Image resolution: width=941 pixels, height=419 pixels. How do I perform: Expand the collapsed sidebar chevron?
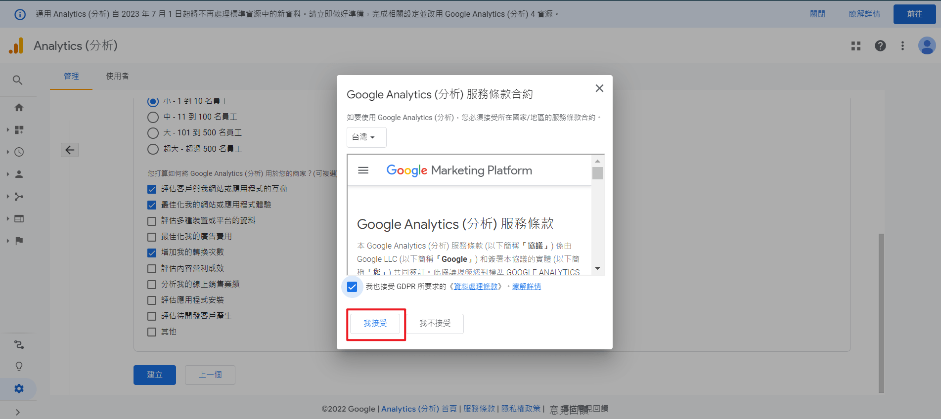pos(18,412)
